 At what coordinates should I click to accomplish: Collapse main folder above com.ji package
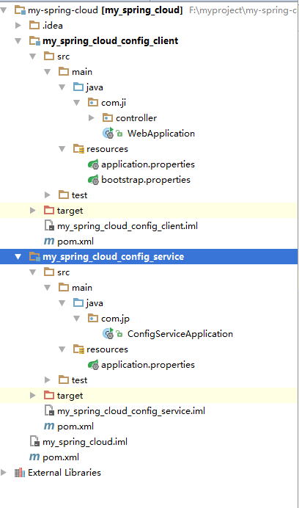click(48, 72)
